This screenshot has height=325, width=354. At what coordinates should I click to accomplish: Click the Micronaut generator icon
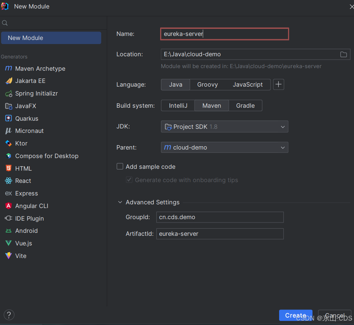[x=9, y=131]
